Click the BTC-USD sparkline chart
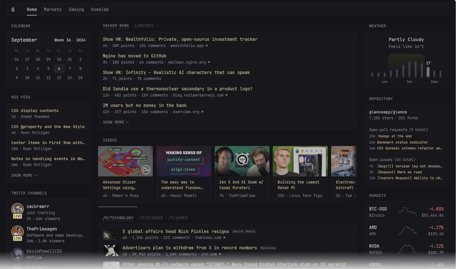The width and height of the screenshot is (456, 269). [x=408, y=212]
